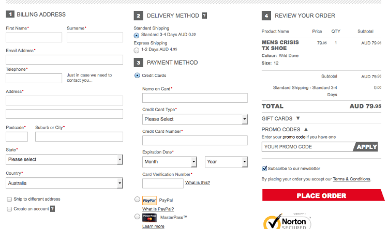Open the Credit Card Type dropdown
This screenshot has height=229, width=388.
pyautogui.click(x=195, y=119)
